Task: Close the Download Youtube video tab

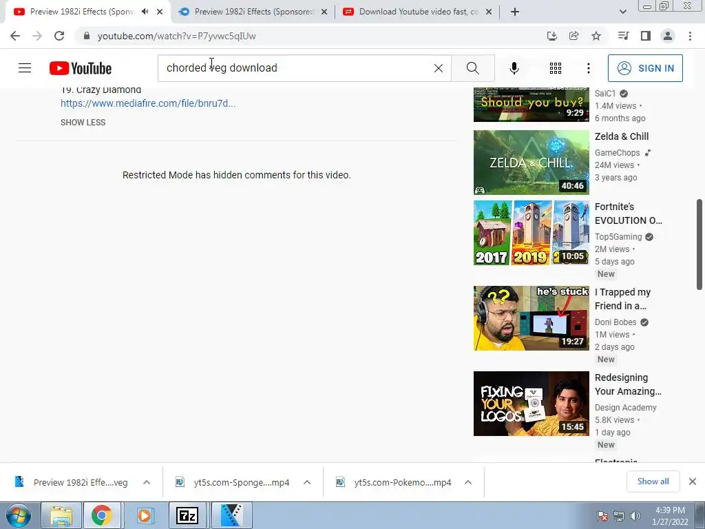Action: (489, 12)
